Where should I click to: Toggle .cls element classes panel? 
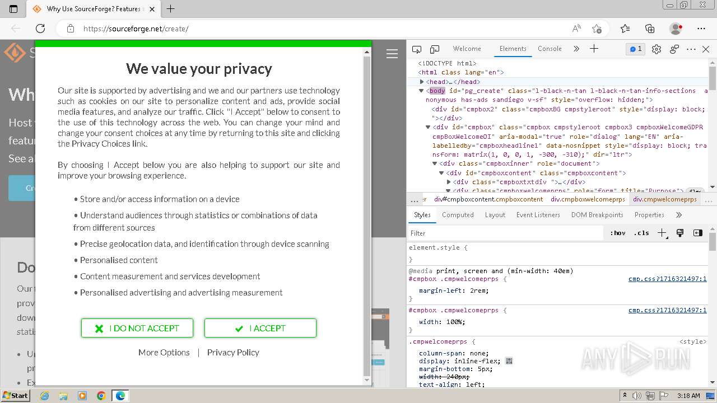click(641, 233)
